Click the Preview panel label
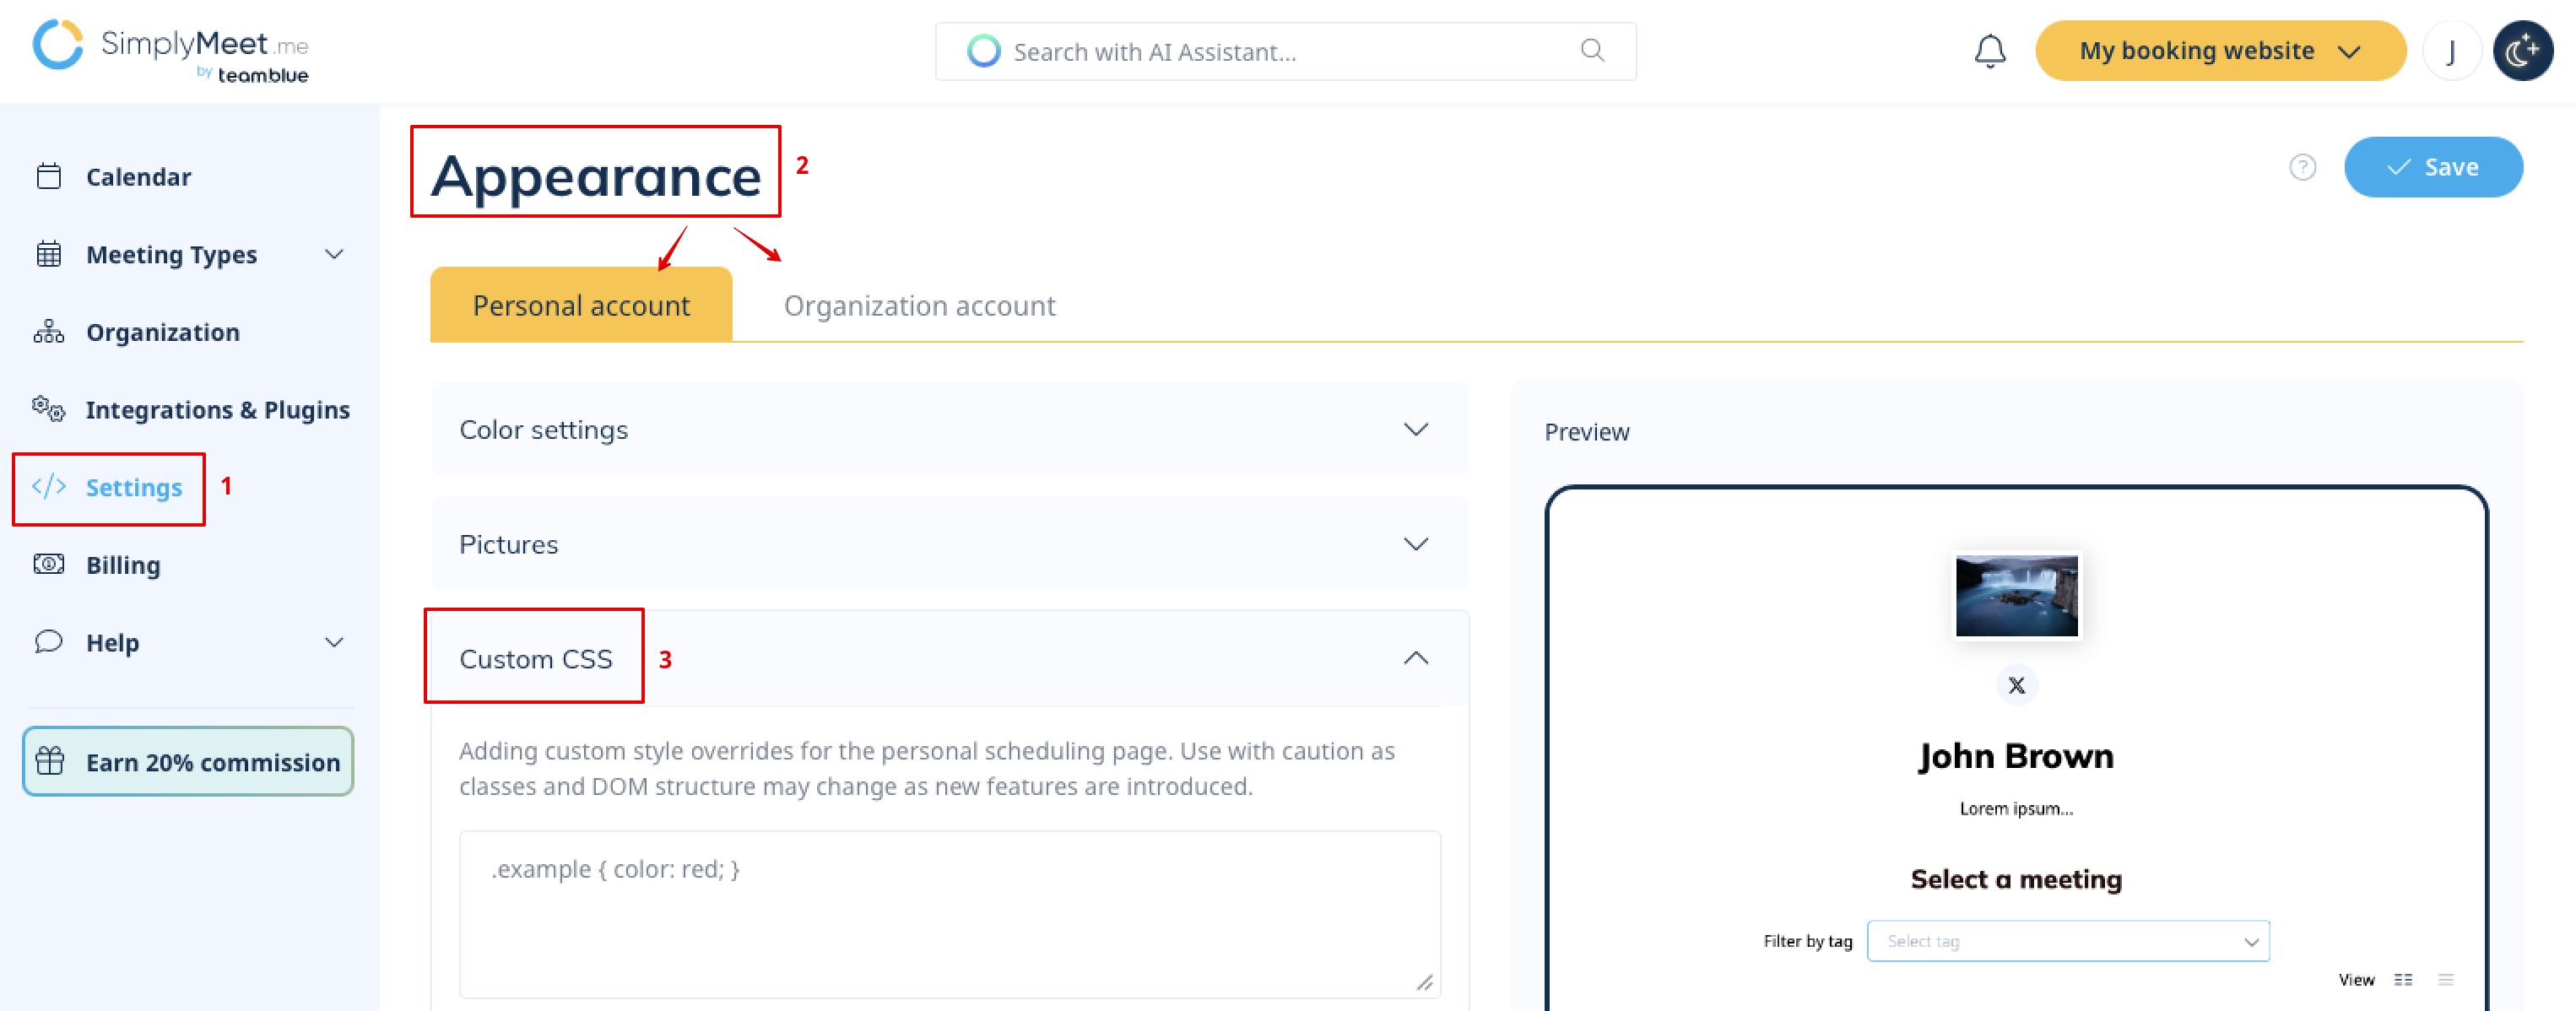 coord(1586,432)
